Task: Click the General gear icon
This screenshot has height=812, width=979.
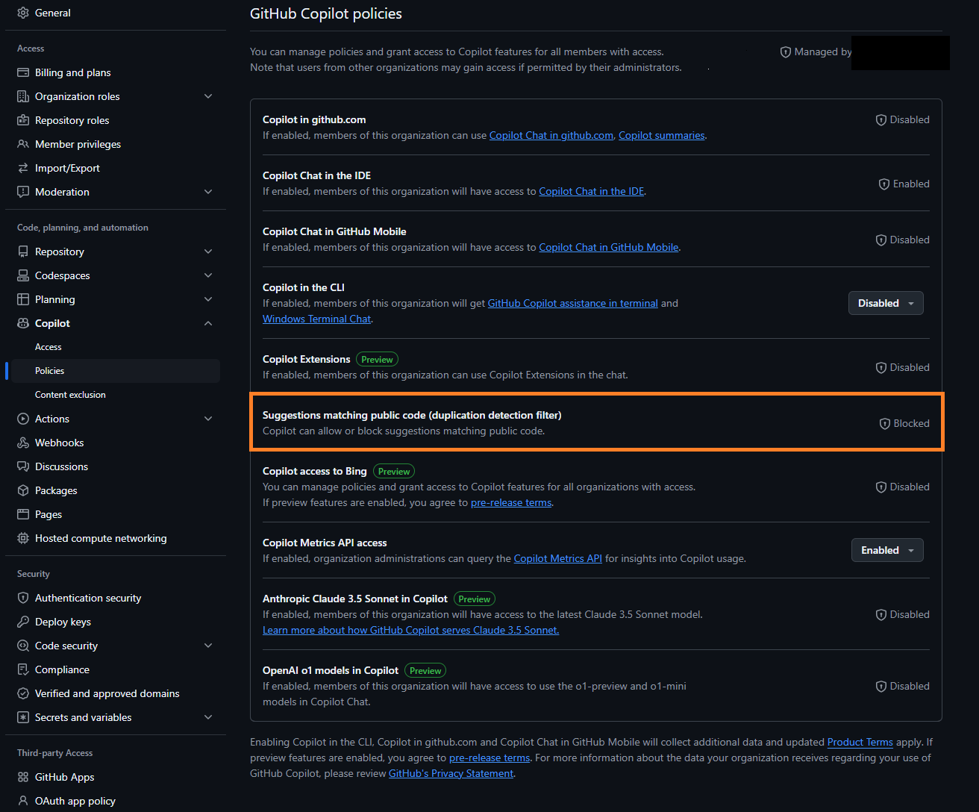Action: point(23,13)
